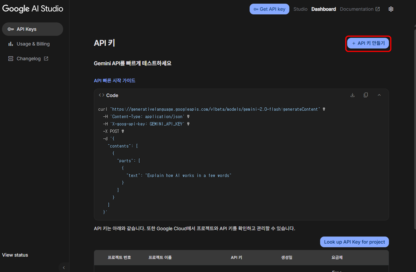Image resolution: width=416 pixels, height=272 pixels.
Task: Open the Documentation link
Action: point(360,9)
